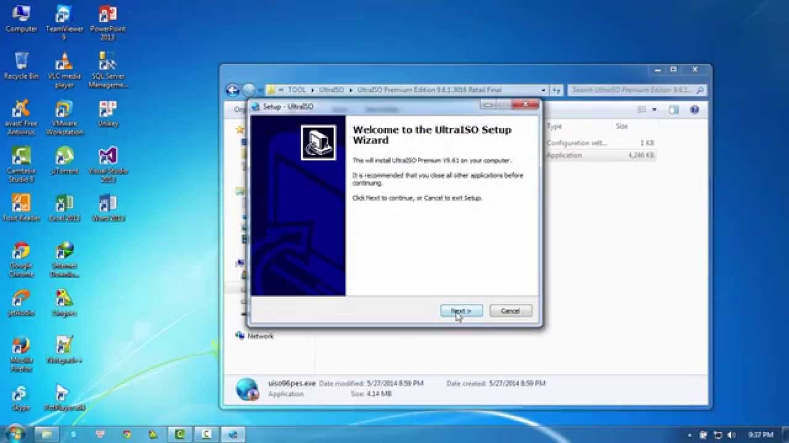The height and width of the screenshot is (443, 789).
Task: Open the Internet Download Manager desktop shortcut
Action: [64, 259]
